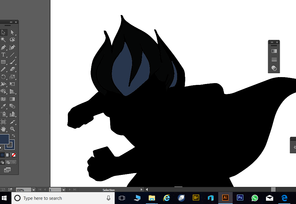The width and height of the screenshot is (296, 204).
Task: Select the Rotate tool
Action: click(3, 76)
